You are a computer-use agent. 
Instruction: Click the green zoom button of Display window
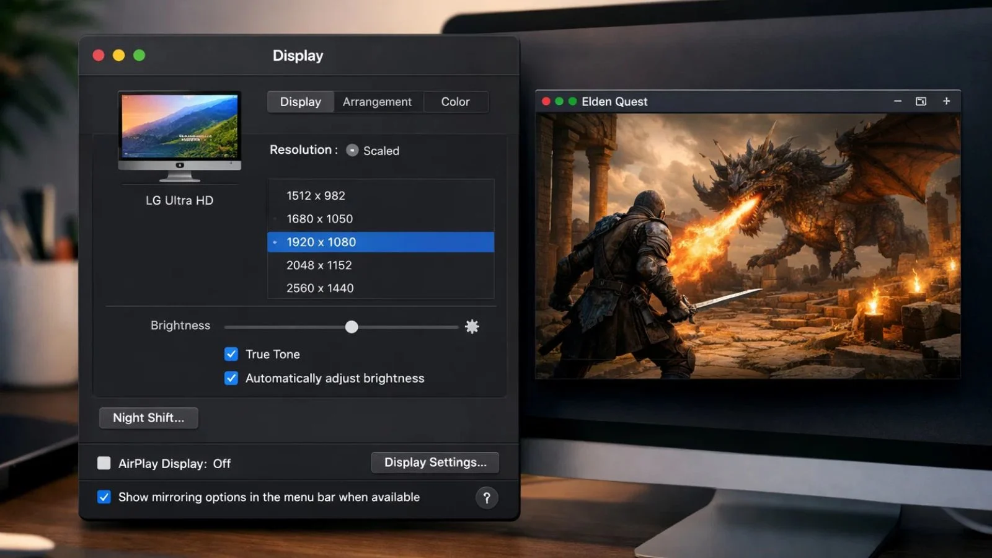pos(139,56)
